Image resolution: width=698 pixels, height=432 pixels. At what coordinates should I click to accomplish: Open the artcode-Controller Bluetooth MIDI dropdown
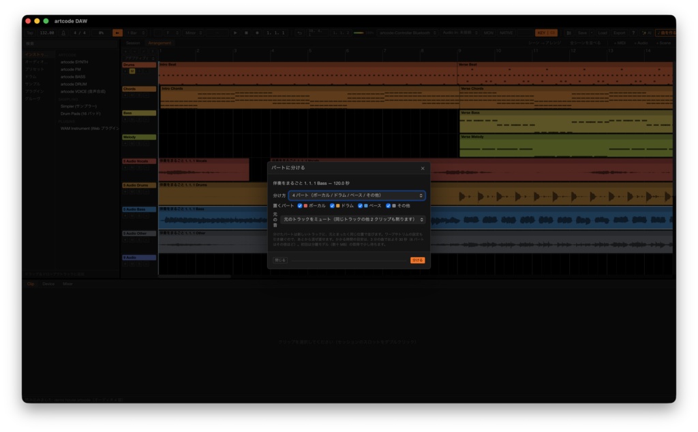pyautogui.click(x=408, y=33)
